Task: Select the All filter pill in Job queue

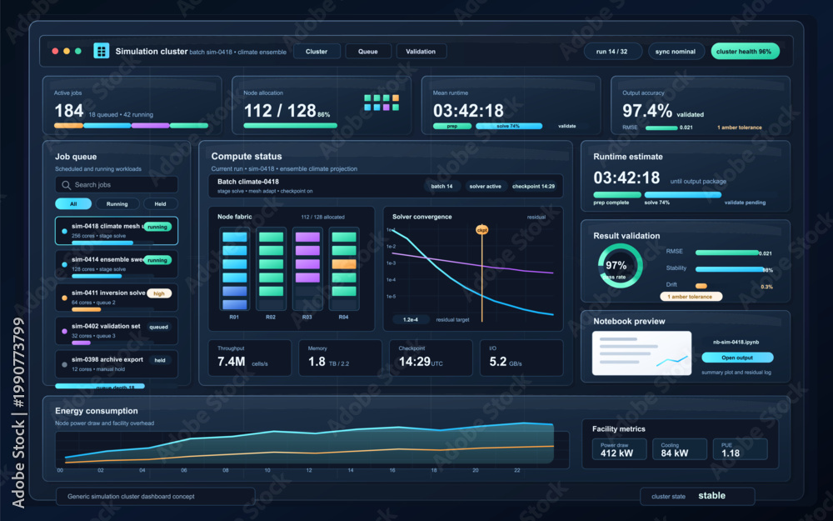Action: click(73, 204)
